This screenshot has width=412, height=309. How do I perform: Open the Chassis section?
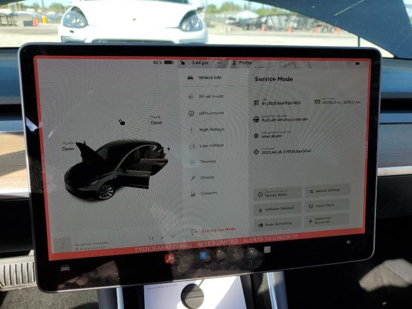click(x=203, y=178)
